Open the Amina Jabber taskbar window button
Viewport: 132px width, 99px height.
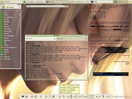pyautogui.click(x=34, y=2)
